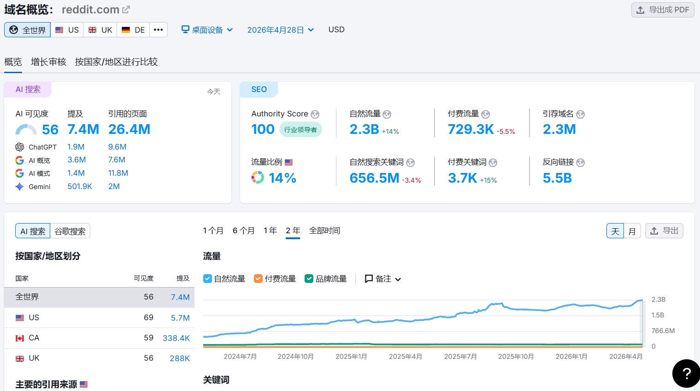Screen dimensions: 700x391
Task: Click the globe icon beside 反向链接
Action: 581,162
